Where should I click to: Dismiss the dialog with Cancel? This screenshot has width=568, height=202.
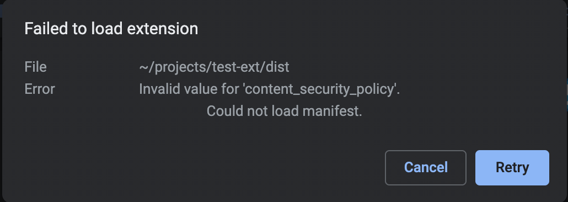point(426,168)
